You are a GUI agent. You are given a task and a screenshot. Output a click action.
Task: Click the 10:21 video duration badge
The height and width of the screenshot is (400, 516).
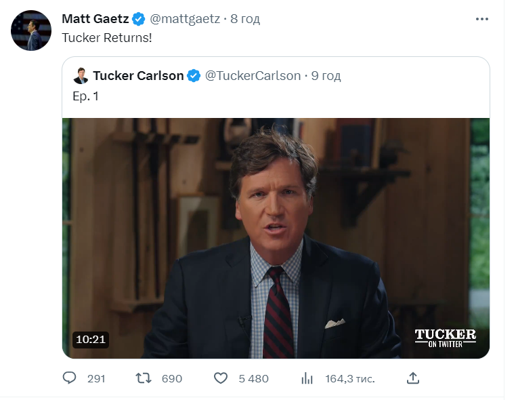[91, 340]
